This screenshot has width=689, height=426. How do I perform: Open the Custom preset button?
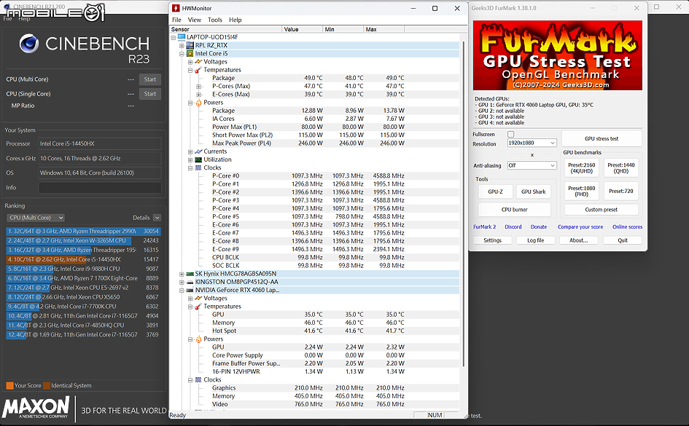(601, 210)
